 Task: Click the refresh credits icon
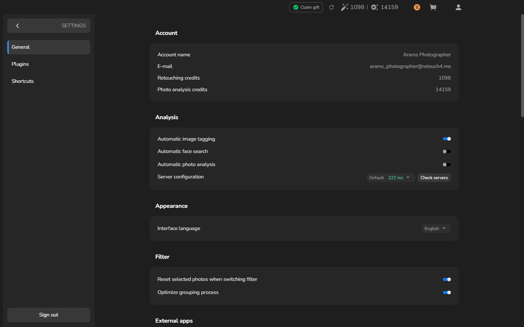coord(332,7)
